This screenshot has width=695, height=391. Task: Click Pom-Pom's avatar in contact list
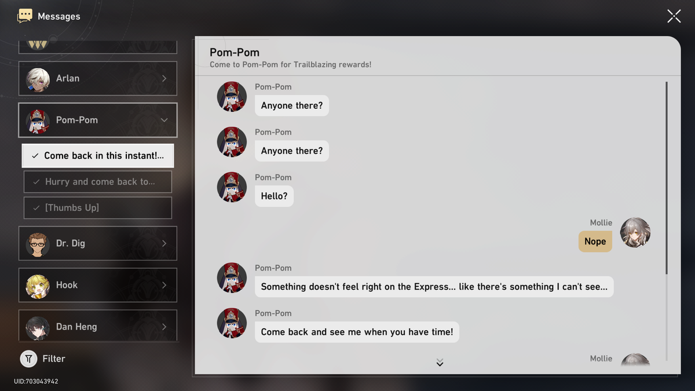point(38,120)
